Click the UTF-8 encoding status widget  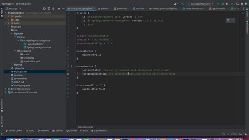[x=233, y=134]
